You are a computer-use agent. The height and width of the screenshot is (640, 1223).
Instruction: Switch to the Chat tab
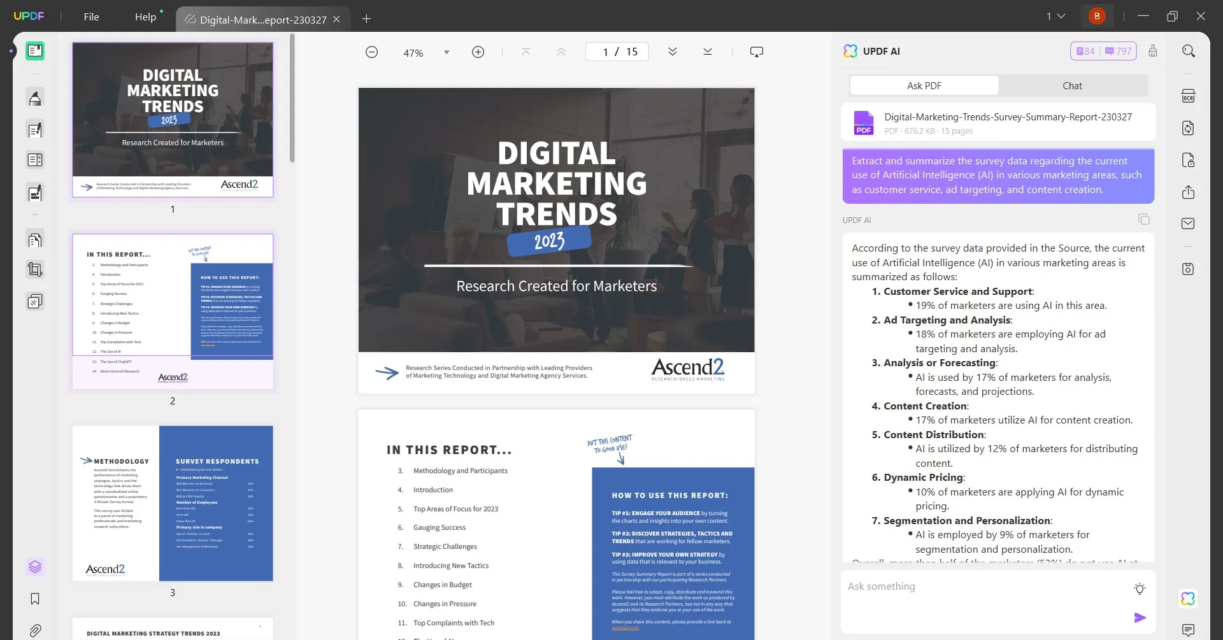1072,85
